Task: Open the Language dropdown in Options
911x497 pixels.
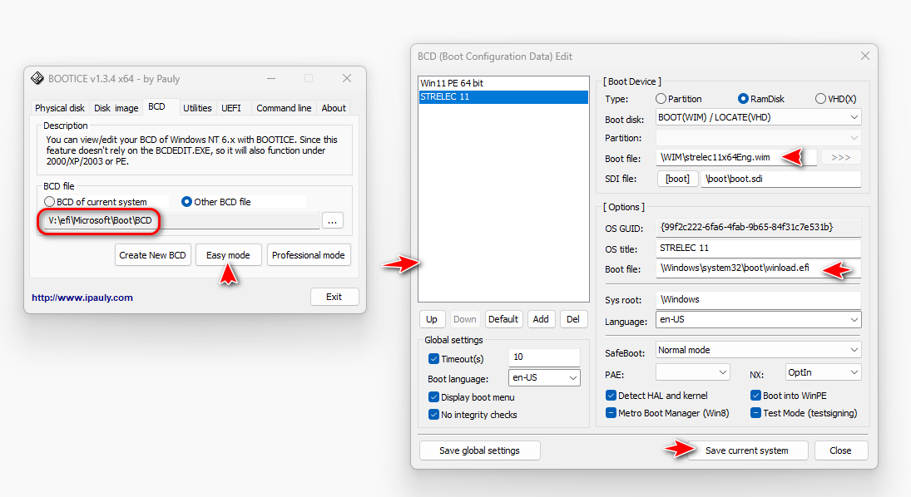Action: 758,319
